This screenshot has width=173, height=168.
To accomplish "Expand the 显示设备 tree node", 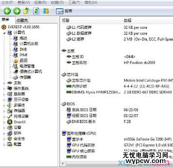I will 4,100.
